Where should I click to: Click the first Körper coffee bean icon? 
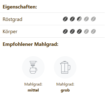coord(65,31)
